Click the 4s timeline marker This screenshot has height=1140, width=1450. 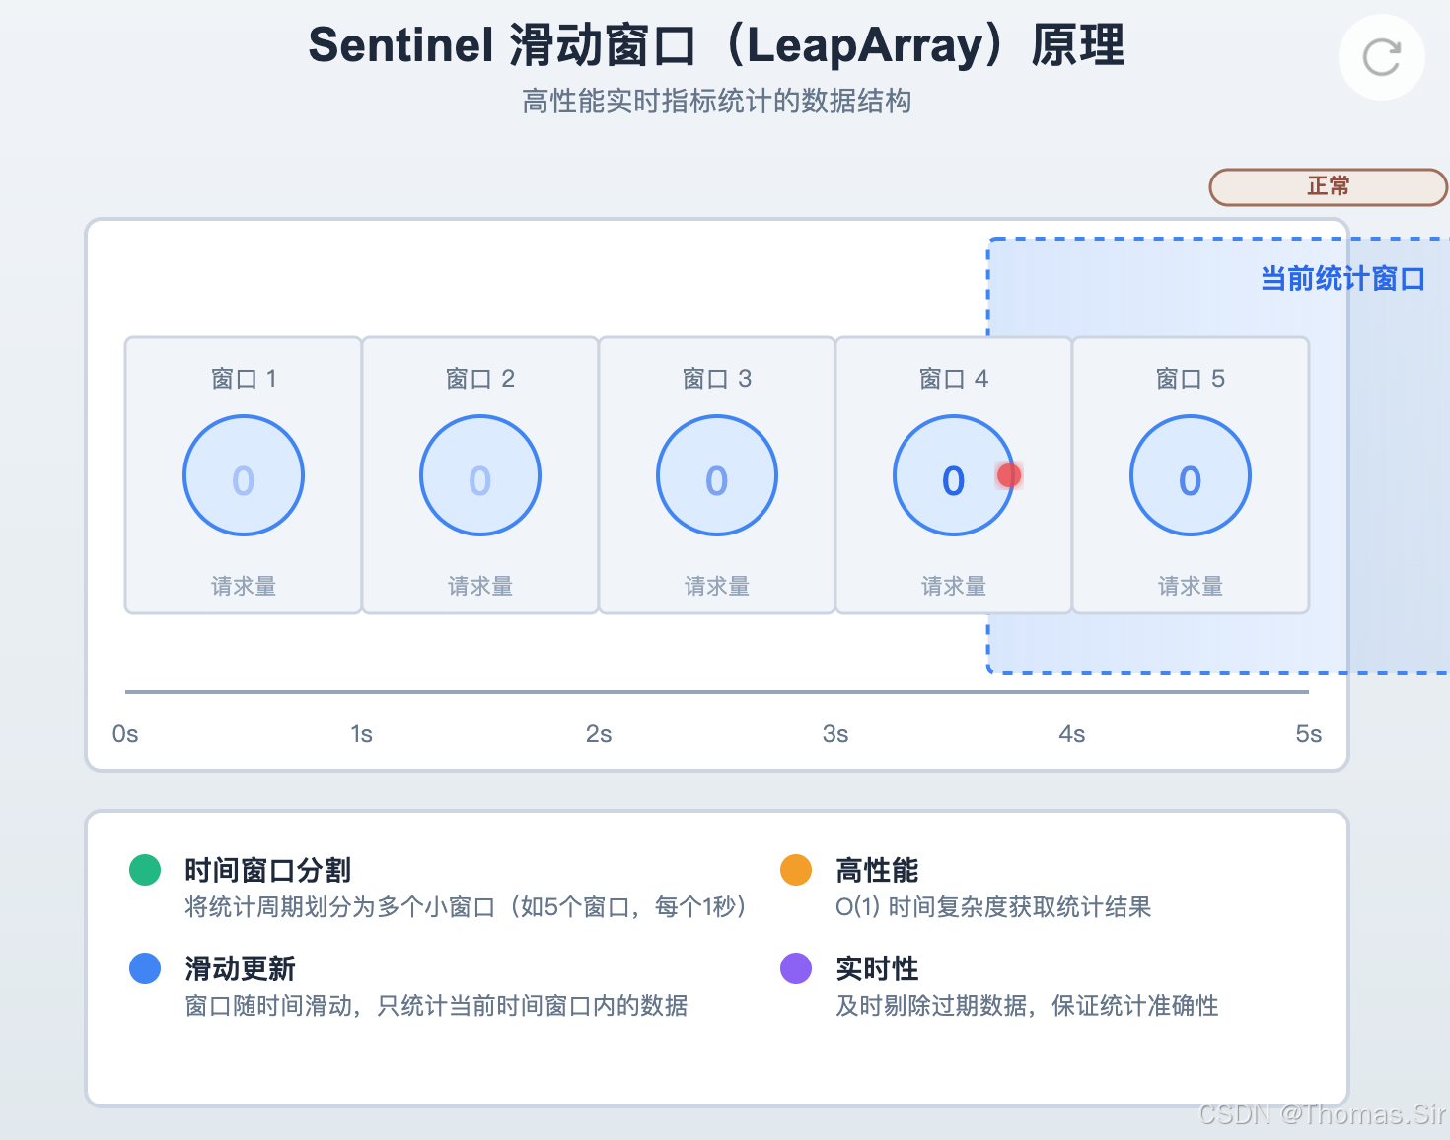(x=1072, y=734)
